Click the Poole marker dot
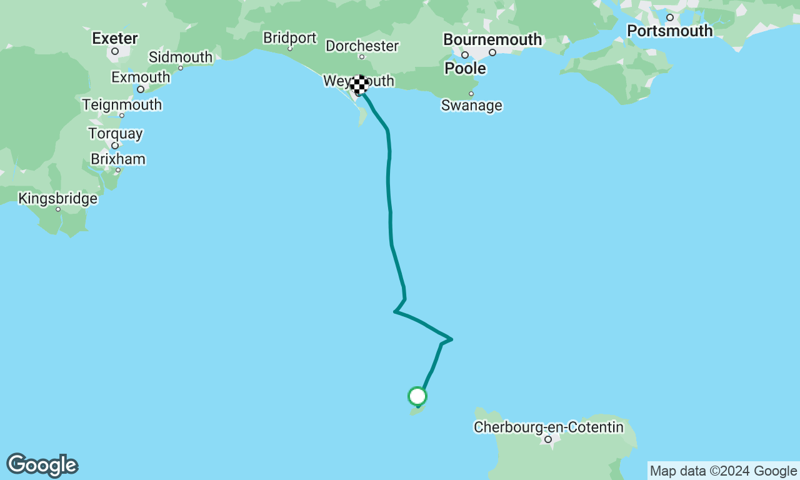The width and height of the screenshot is (800, 480). (465, 55)
